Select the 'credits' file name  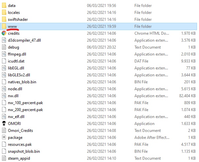[14, 33]
